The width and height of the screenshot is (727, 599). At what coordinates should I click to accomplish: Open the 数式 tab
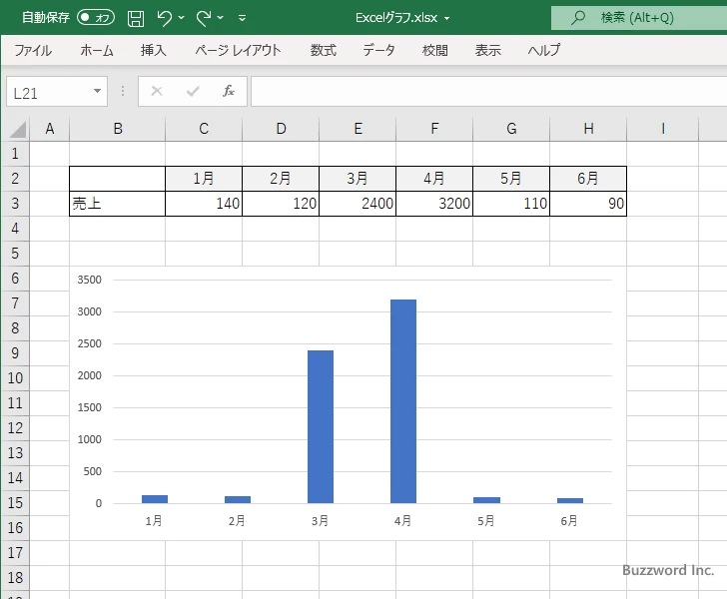[324, 50]
